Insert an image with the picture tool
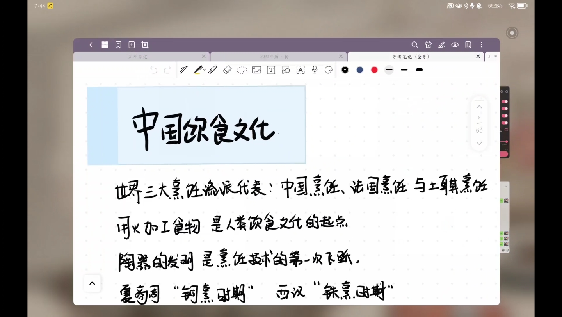This screenshot has height=317, width=562. 256,70
